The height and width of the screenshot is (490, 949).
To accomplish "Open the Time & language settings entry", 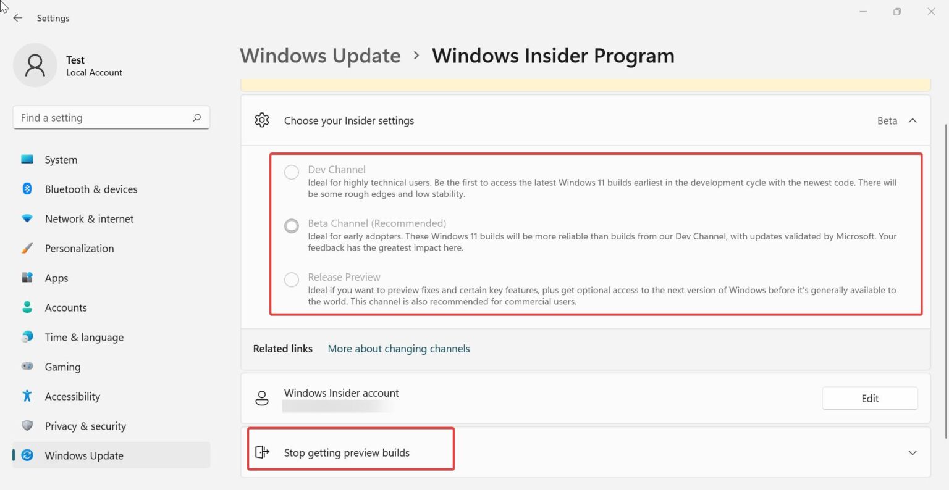I will click(x=84, y=337).
